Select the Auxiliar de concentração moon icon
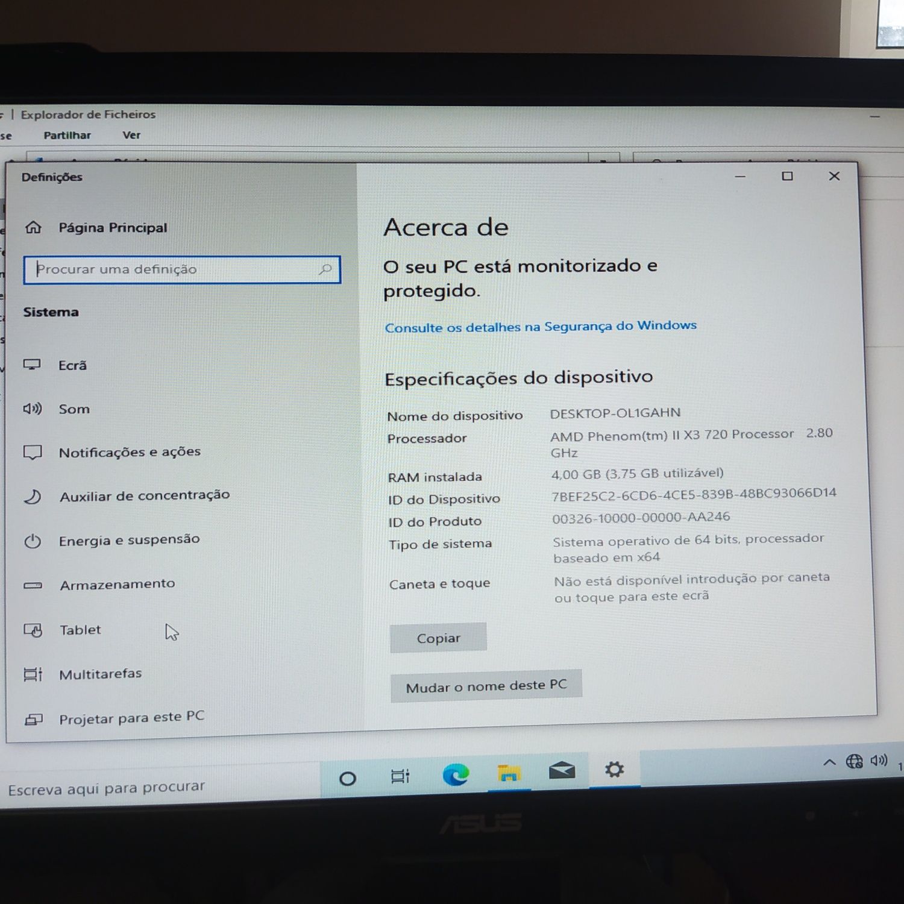The image size is (904, 904). (33, 497)
